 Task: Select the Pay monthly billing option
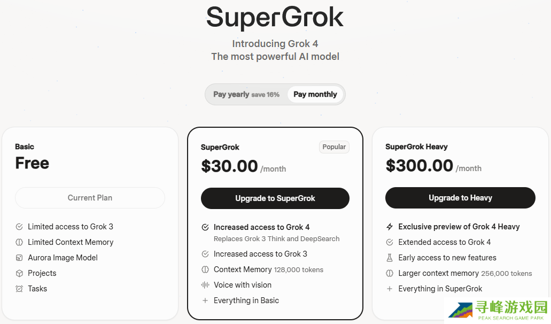(315, 95)
